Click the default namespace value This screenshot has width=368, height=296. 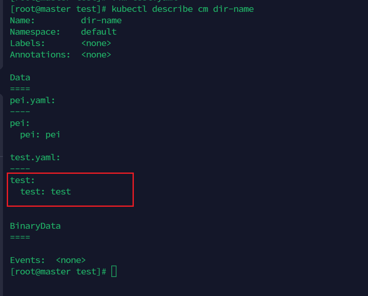pyautogui.click(x=99, y=32)
